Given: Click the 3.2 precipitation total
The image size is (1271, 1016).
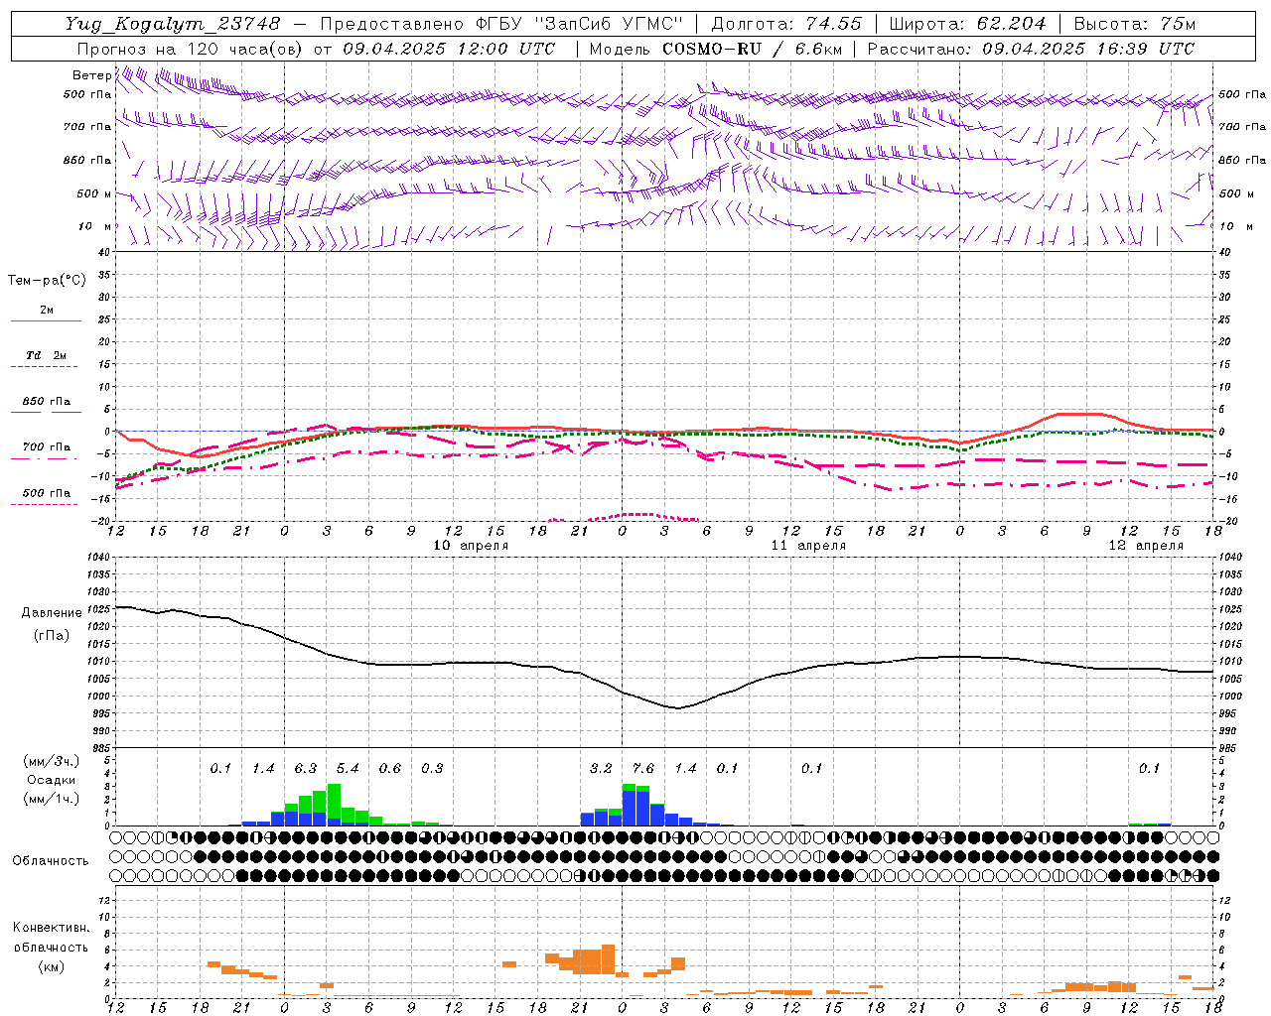Looking at the screenshot, I should tap(601, 769).
